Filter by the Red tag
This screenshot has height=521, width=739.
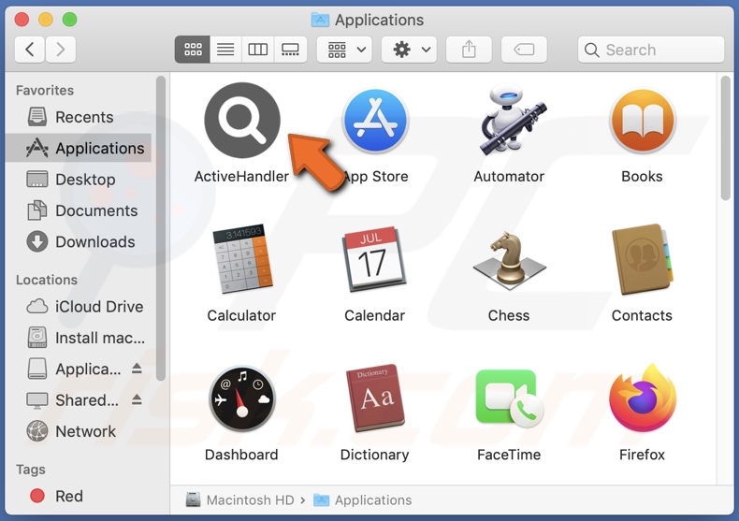(78, 496)
